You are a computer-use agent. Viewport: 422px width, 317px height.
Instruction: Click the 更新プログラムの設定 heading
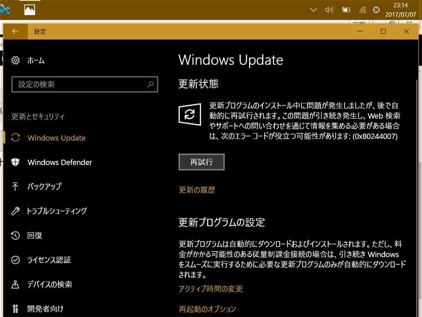(x=222, y=222)
